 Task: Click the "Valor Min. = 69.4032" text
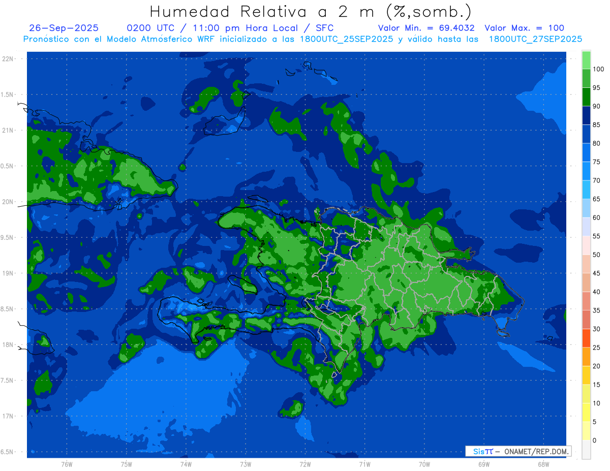[426, 28]
